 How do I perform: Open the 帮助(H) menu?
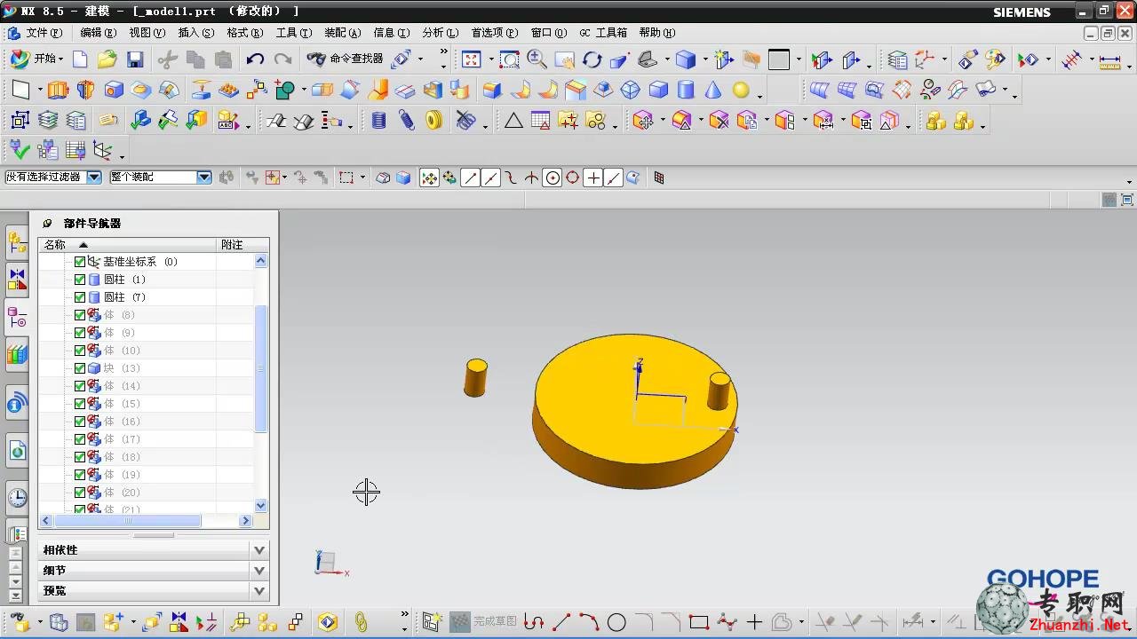[x=657, y=33]
